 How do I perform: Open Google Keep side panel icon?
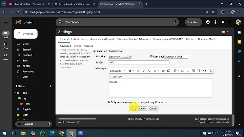(239, 42)
